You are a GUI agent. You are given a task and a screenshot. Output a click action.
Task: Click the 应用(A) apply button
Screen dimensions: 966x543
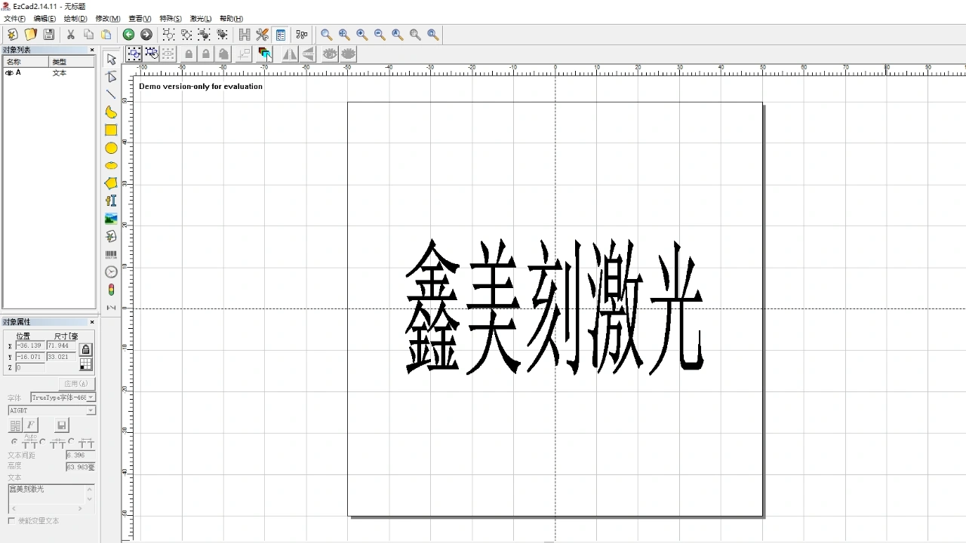click(75, 384)
